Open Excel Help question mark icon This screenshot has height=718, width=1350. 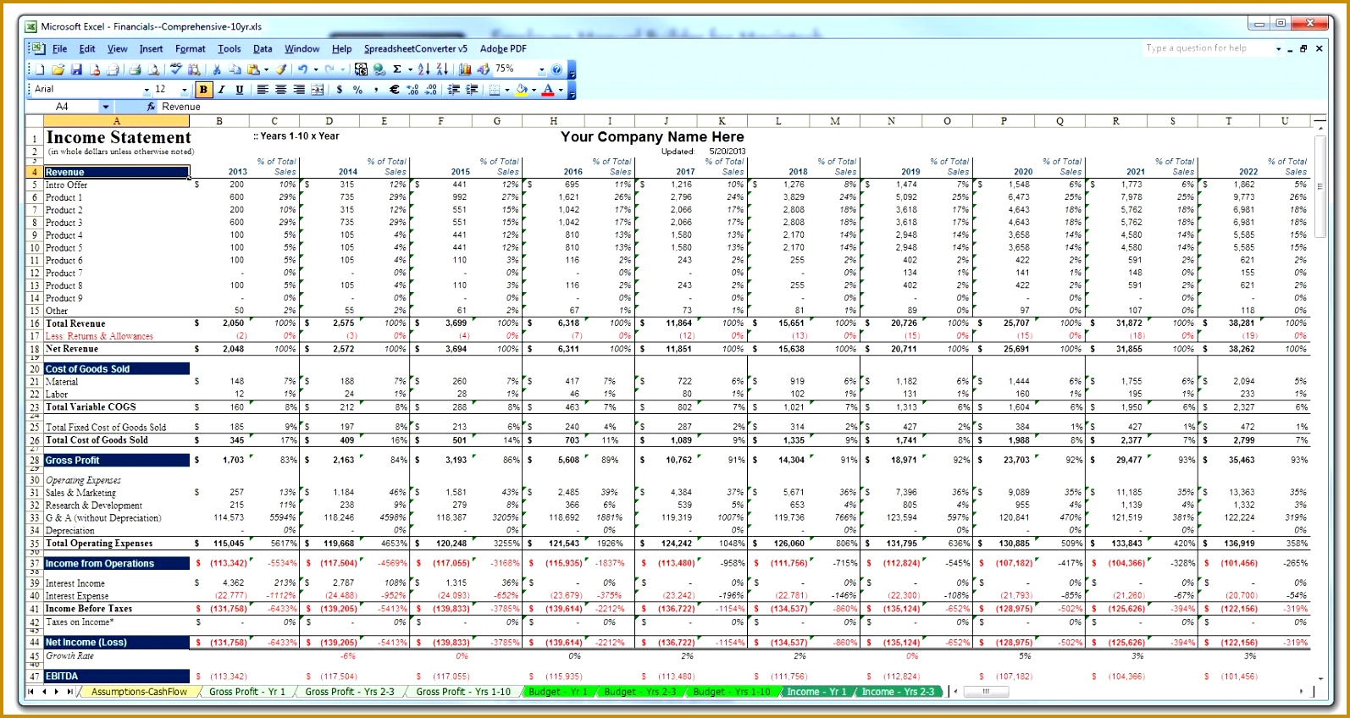click(x=556, y=69)
